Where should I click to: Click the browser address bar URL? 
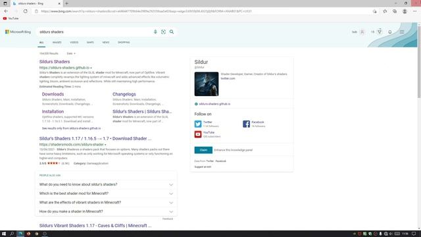click(146, 11)
